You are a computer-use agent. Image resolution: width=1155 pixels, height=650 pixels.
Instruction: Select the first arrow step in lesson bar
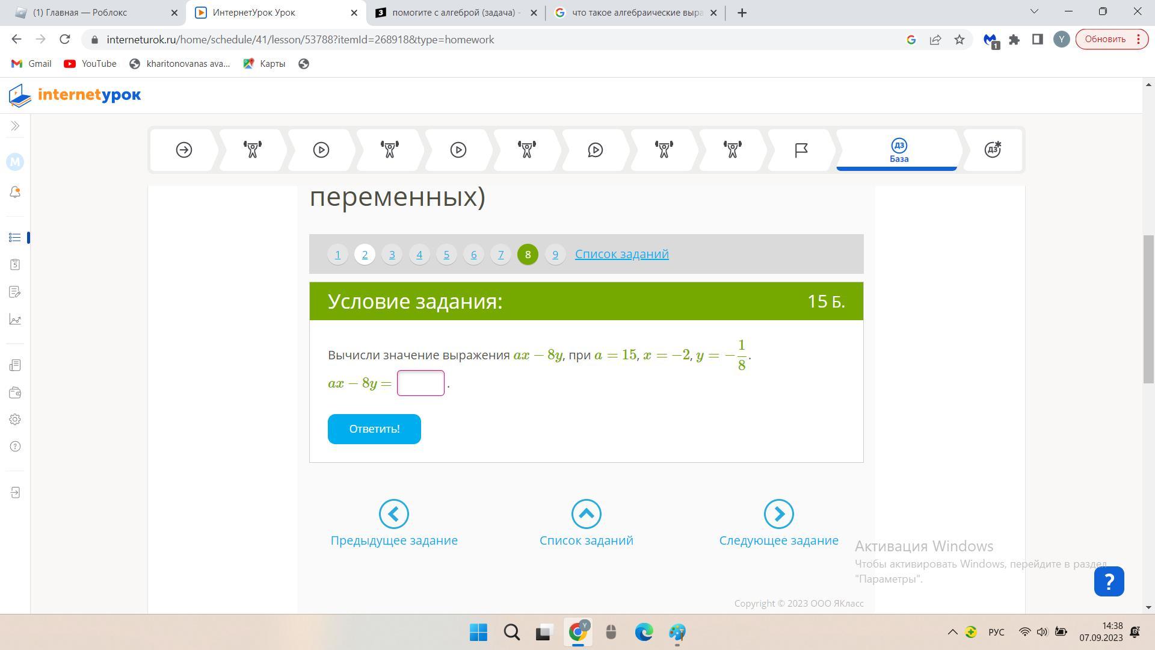point(184,150)
